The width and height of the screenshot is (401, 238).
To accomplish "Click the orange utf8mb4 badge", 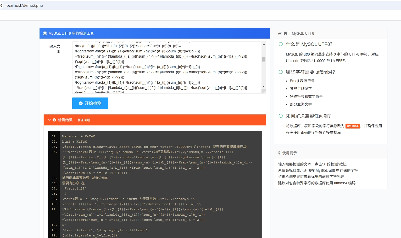I will [353, 126].
